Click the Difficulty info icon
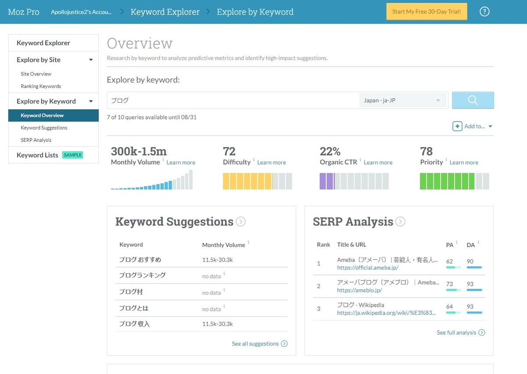 click(x=254, y=160)
